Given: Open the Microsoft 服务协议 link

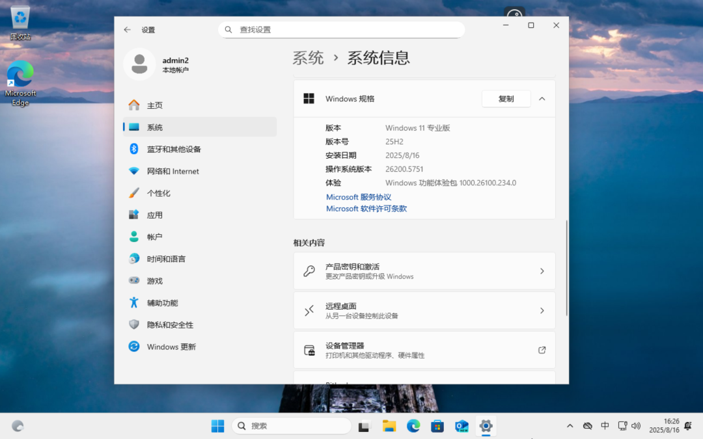Looking at the screenshot, I should click(x=358, y=196).
